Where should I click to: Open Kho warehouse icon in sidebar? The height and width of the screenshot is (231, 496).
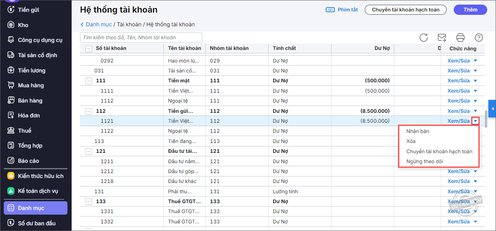(11, 25)
